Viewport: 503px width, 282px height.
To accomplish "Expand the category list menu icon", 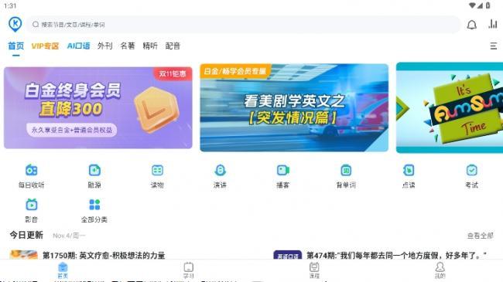I will tap(494, 46).
